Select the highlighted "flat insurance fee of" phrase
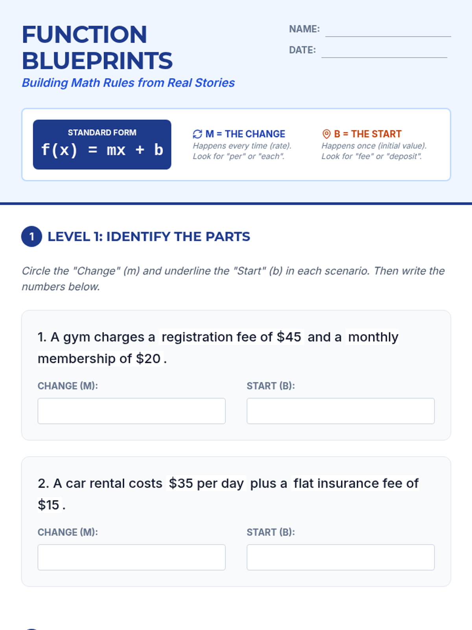This screenshot has height=630, width=472. coord(356,484)
